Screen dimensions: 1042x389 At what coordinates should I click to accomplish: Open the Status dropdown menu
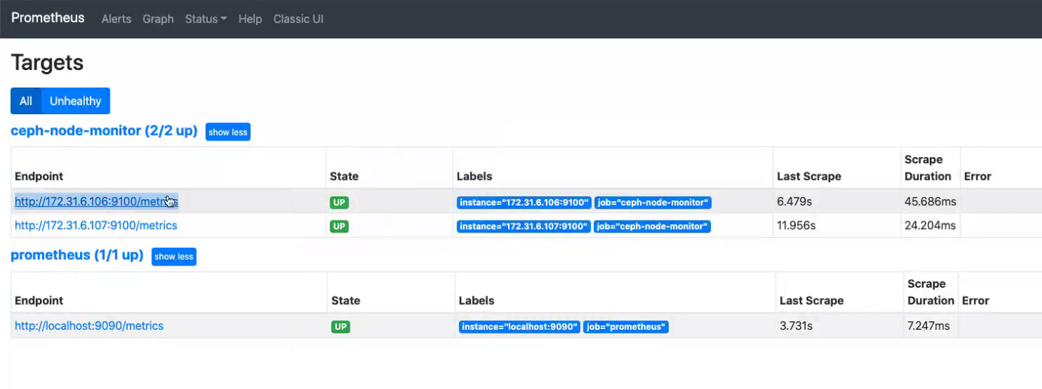(206, 19)
